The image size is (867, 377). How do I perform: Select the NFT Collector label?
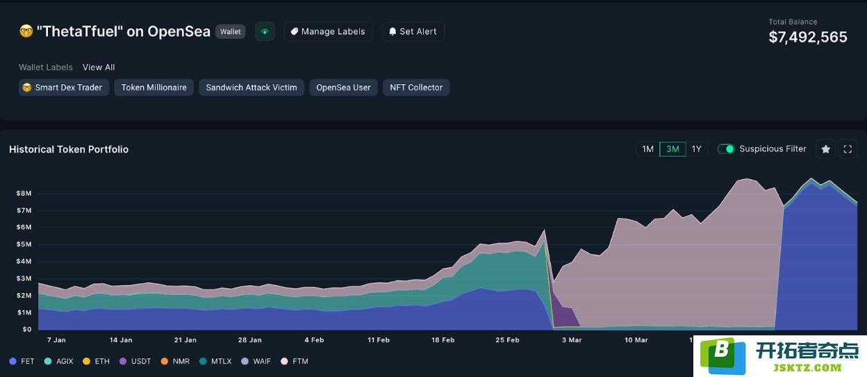(x=416, y=87)
